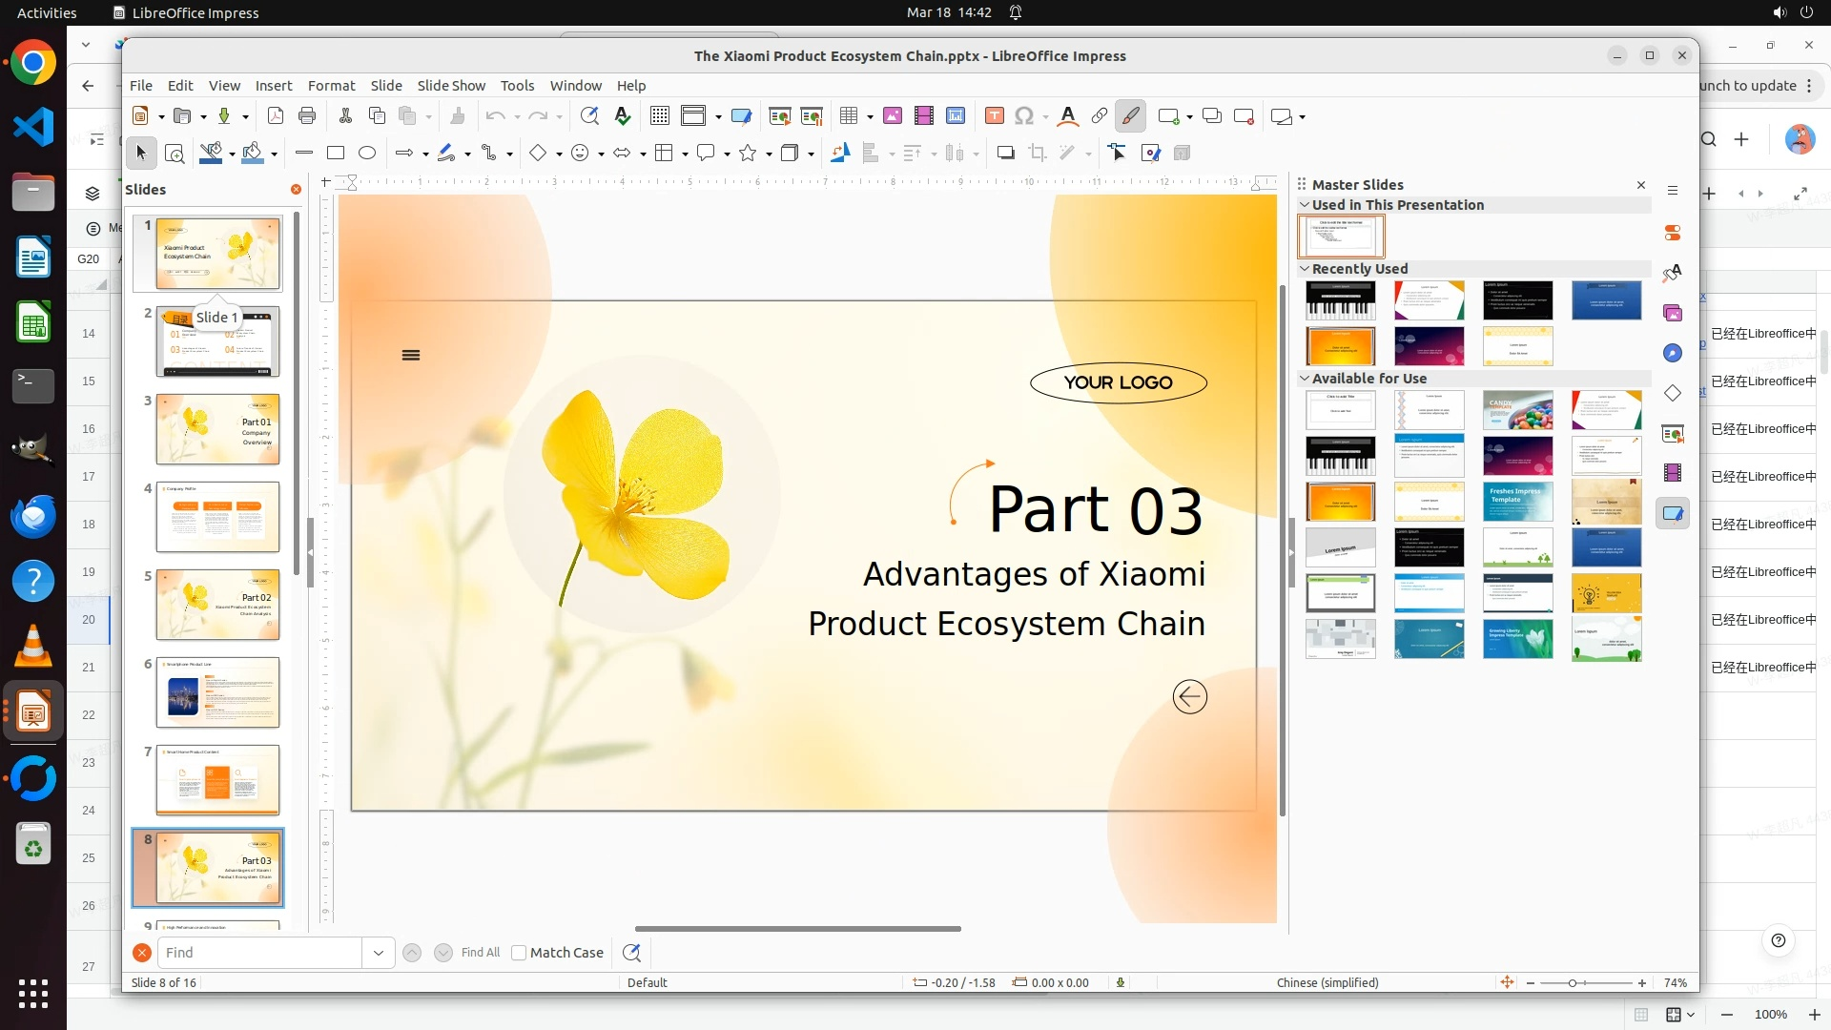Click the Insert Text Box icon
The height and width of the screenshot is (1030, 1831).
click(x=994, y=116)
